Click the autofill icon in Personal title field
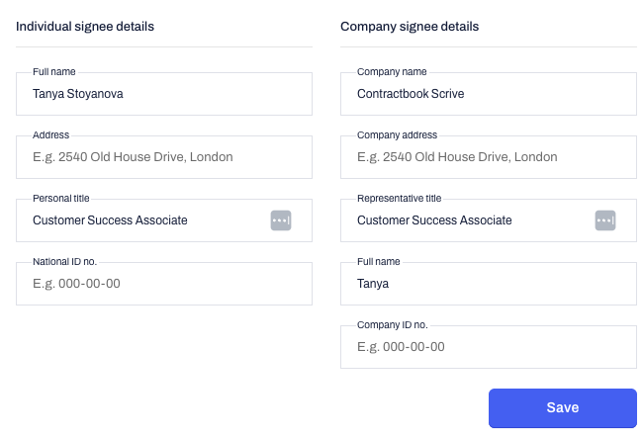 281,220
